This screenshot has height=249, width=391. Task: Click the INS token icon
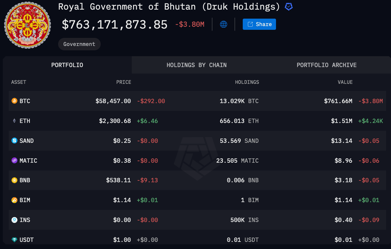tap(14, 220)
